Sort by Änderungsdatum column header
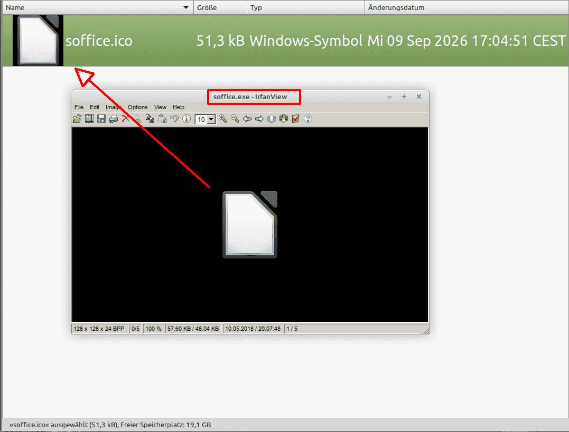 (467, 7)
